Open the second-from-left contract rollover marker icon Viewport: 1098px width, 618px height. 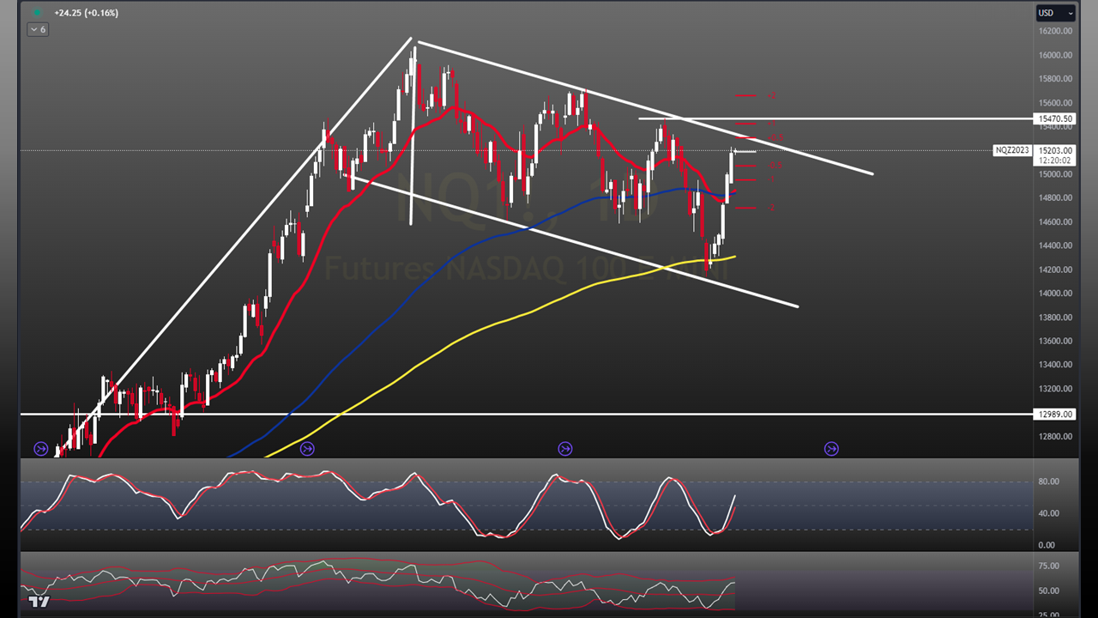[307, 448]
